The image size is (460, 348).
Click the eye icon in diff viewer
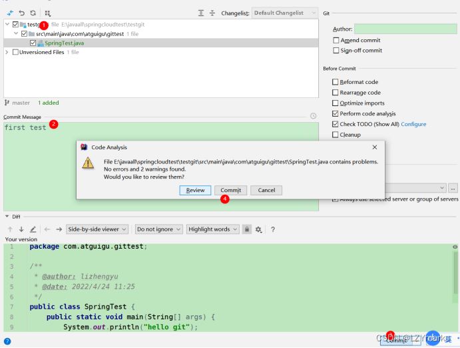pyautogui.click(x=455, y=247)
